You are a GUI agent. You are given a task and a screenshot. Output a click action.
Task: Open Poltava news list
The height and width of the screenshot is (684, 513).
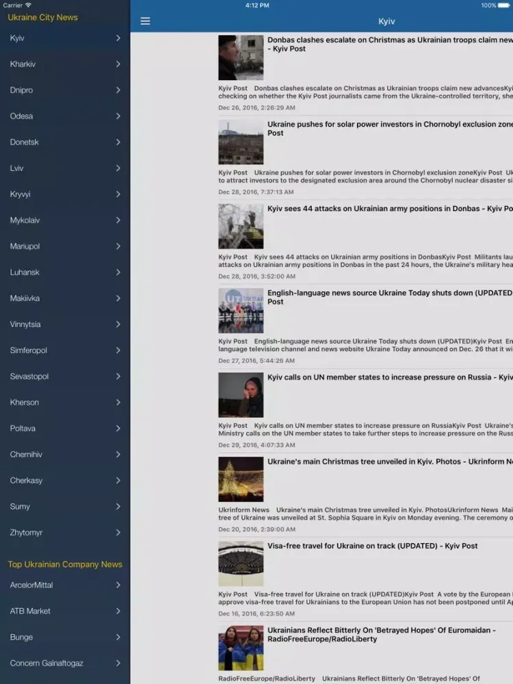[65, 428]
